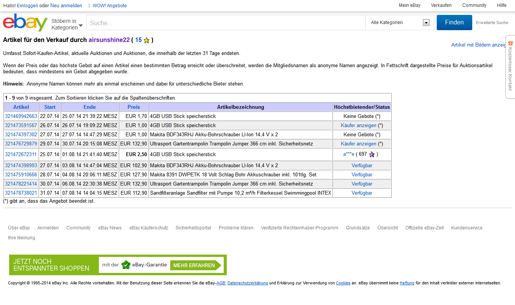Open Verifizierte Rechteinhaber-Programm link
Screen dimensions: 515x305
tap(300, 228)
